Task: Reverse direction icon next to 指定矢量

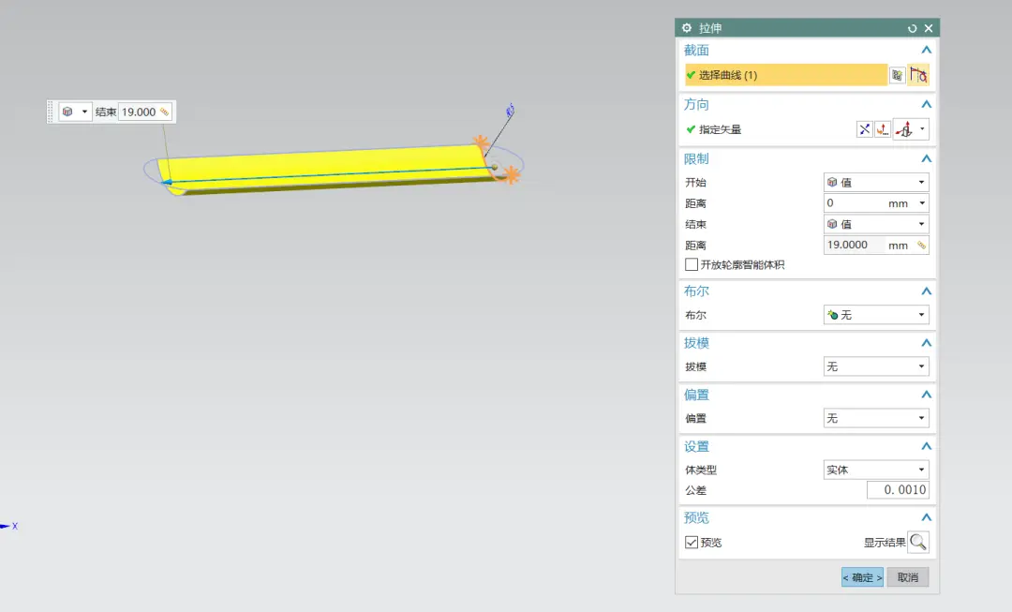Action: pyautogui.click(x=864, y=129)
